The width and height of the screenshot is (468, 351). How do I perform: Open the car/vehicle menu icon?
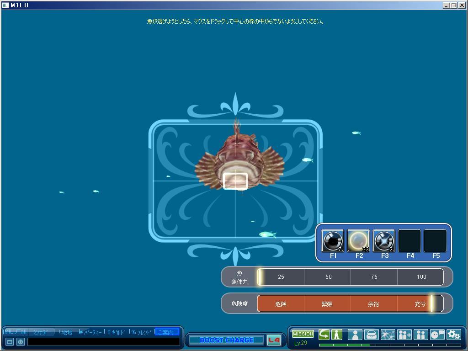(371, 335)
